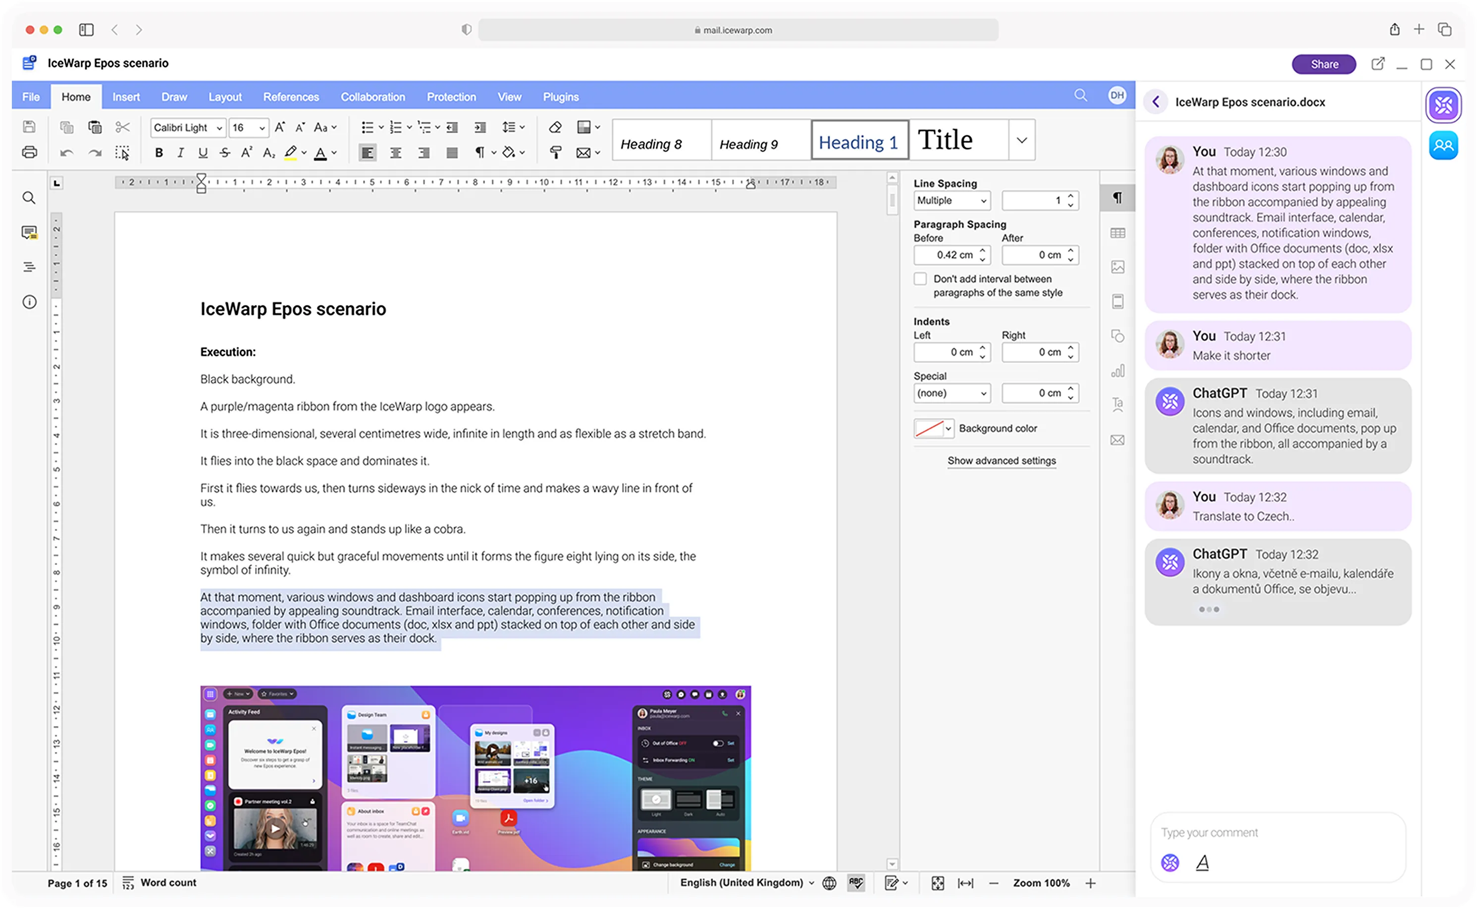The height and width of the screenshot is (909, 1477).
Task: Toggle bold formatting in the toolbar
Action: 159,152
